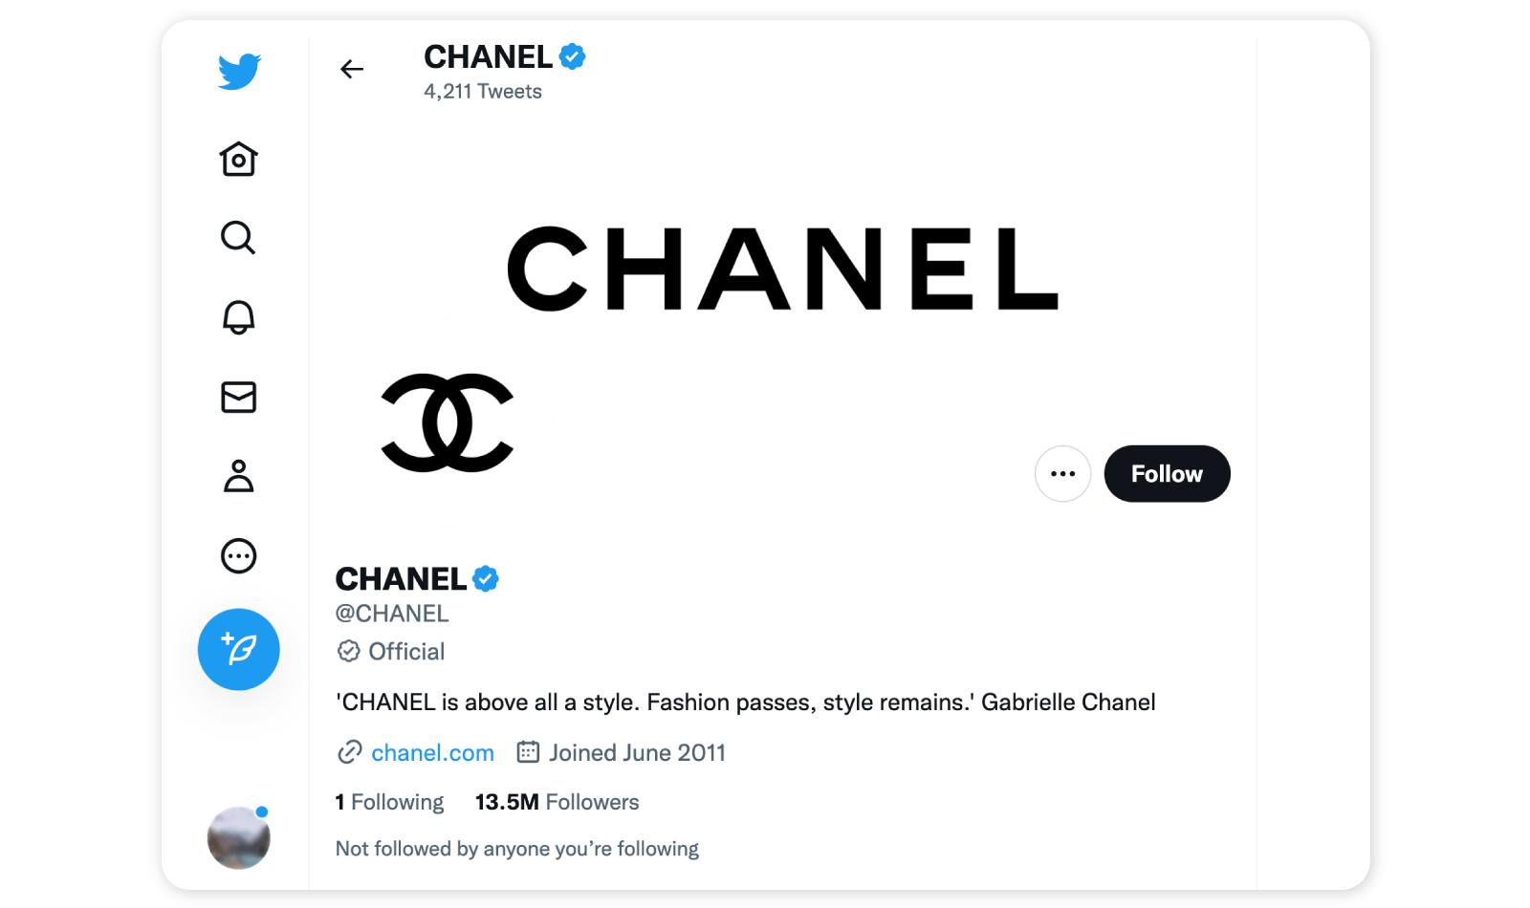
Task: Open the Home feed
Action: 238,160
